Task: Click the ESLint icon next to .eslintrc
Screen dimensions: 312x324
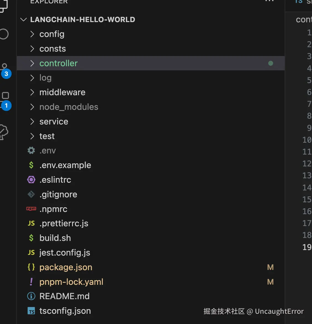Action: pos(31,180)
